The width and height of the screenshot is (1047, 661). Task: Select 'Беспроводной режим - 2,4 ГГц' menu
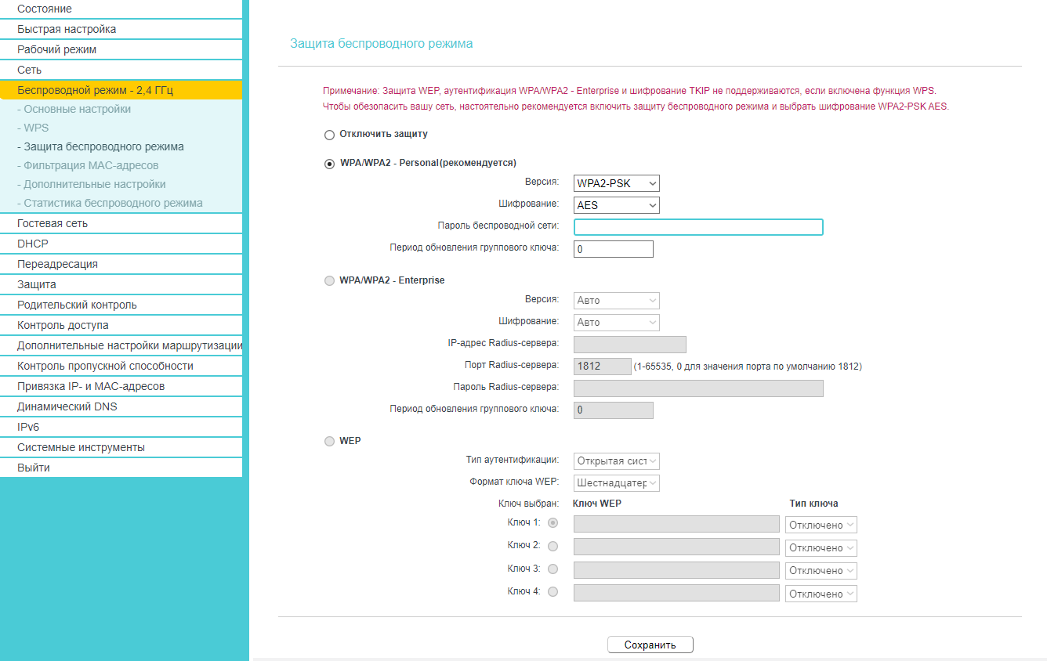tap(121, 90)
